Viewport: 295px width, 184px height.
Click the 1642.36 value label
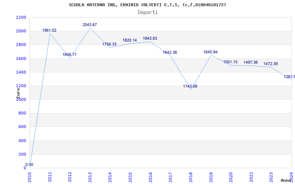point(170,52)
